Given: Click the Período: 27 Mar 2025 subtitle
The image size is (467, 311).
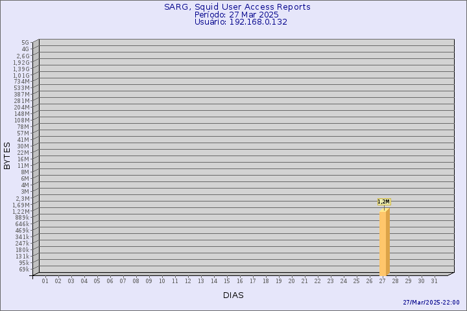Looking at the screenshot, I should 237,15.
